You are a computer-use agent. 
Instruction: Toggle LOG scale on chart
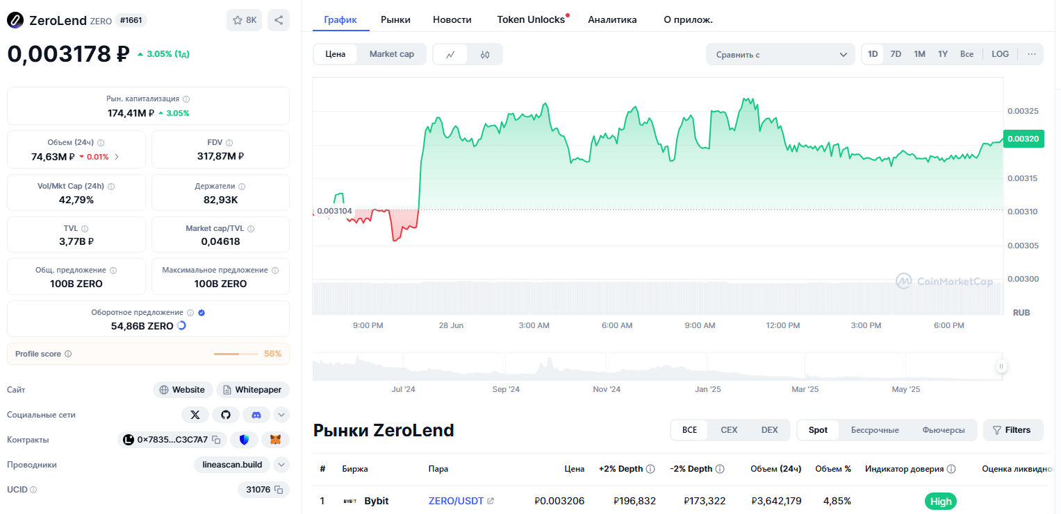1000,54
